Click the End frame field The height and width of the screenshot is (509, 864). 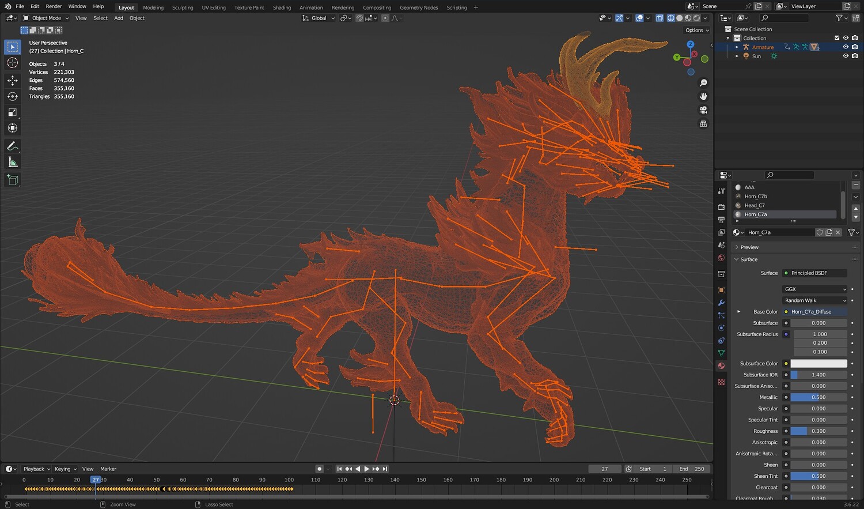[692, 469]
